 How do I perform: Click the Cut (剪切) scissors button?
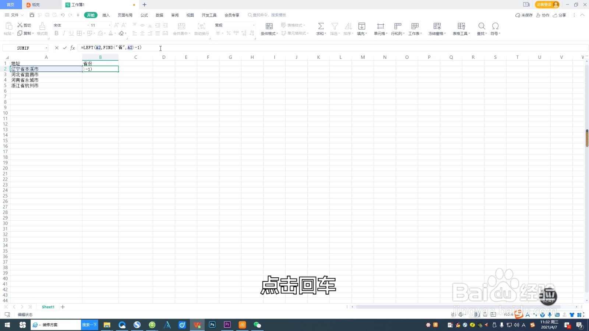click(24, 25)
